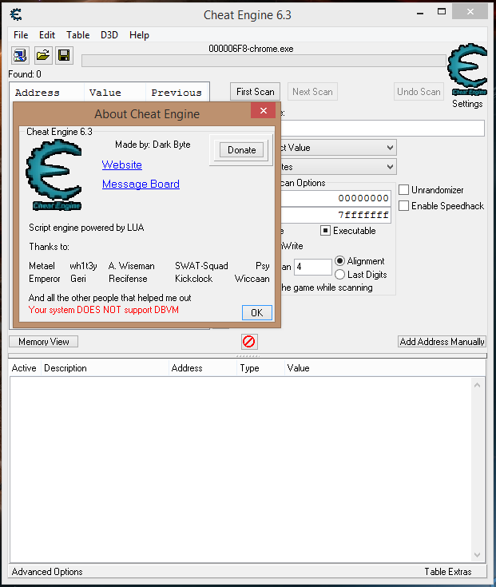Click the Undo Scan button

click(x=419, y=92)
